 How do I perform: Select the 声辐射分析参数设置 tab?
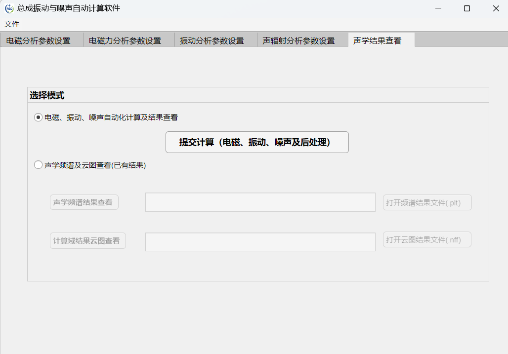[298, 40]
